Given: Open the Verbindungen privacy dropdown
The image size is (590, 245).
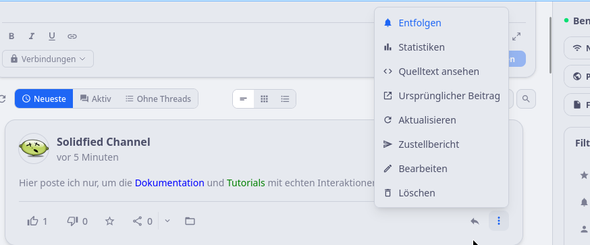Looking at the screenshot, I should click(x=48, y=59).
